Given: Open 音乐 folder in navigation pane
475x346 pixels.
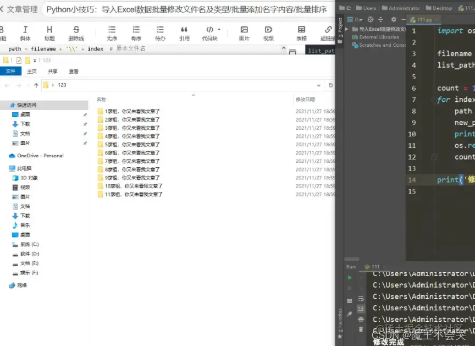Looking at the screenshot, I should point(25,225).
